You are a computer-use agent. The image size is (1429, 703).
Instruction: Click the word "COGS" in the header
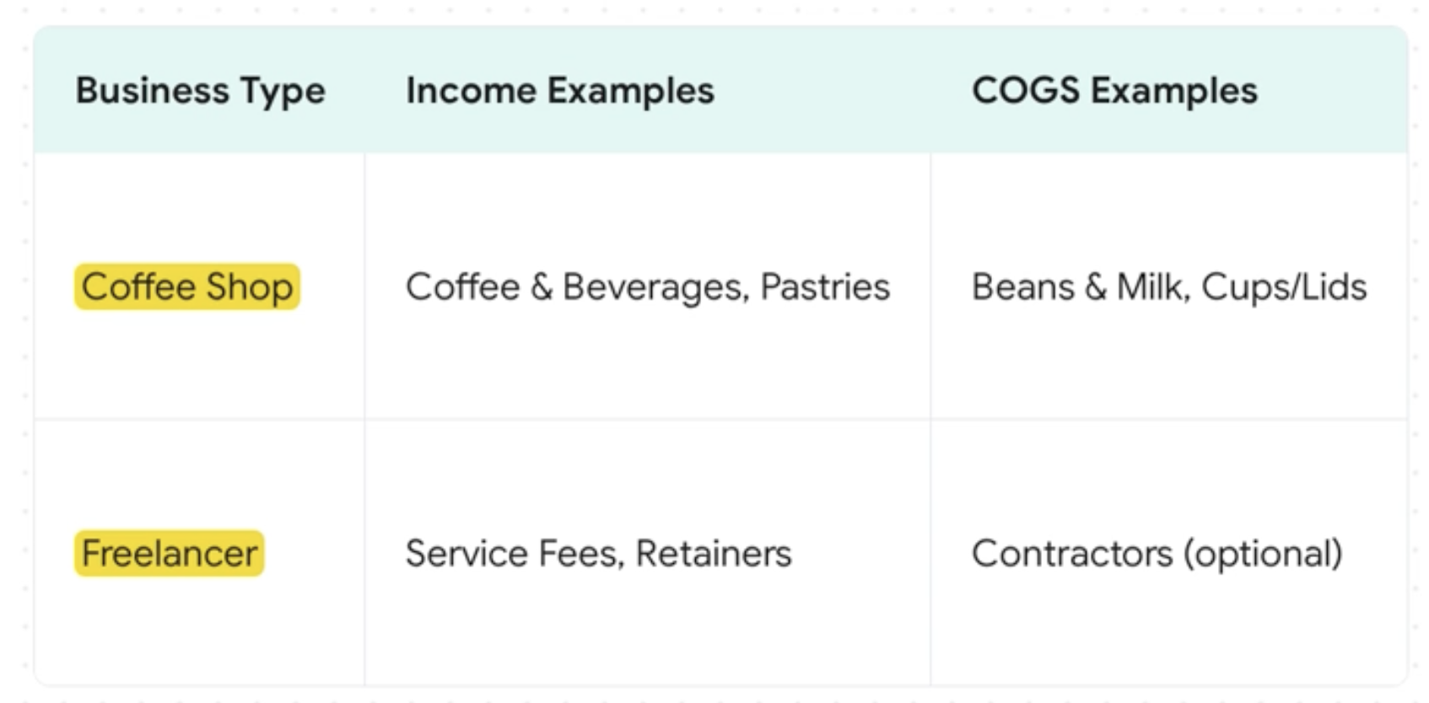pyautogui.click(x=1025, y=90)
